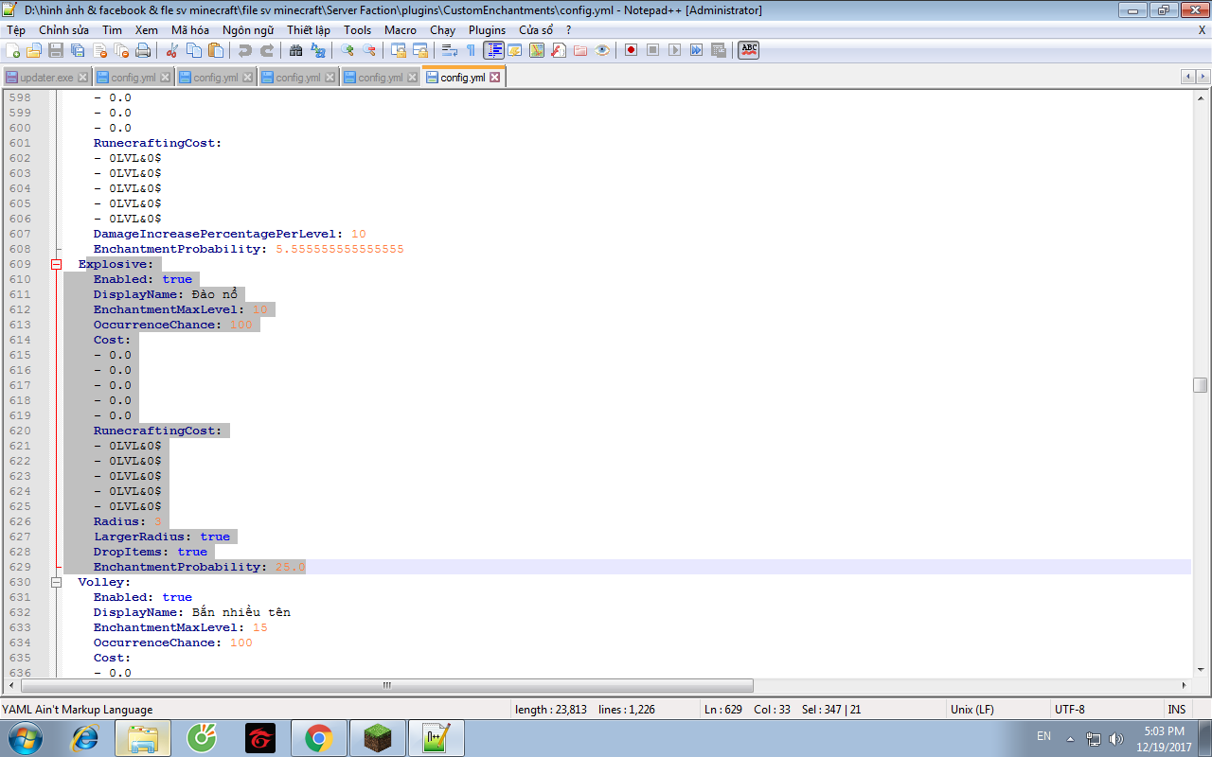Start macro recording with red dot icon

coord(631,50)
